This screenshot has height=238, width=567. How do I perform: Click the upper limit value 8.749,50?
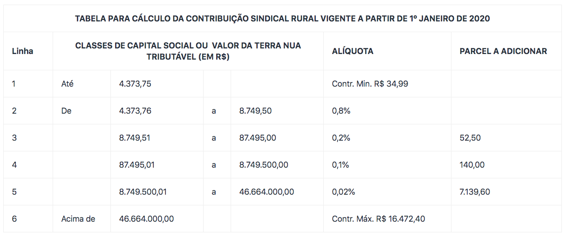point(255,111)
